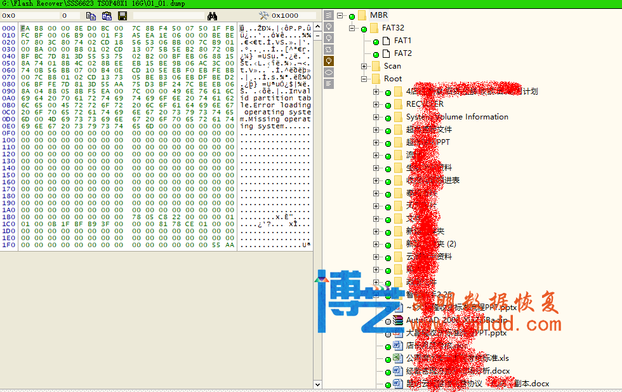Collapse the FAT32 tree node
Viewport: 622px width, 392px height.
tap(352, 29)
